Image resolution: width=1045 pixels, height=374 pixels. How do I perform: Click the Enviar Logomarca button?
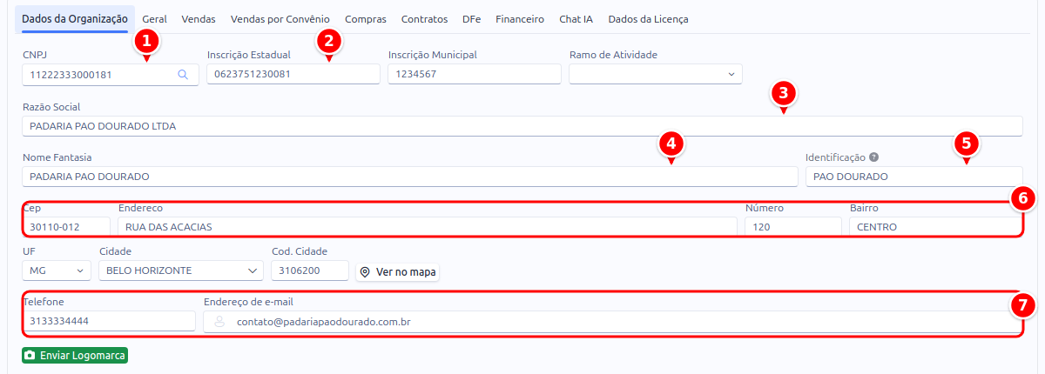pos(75,356)
